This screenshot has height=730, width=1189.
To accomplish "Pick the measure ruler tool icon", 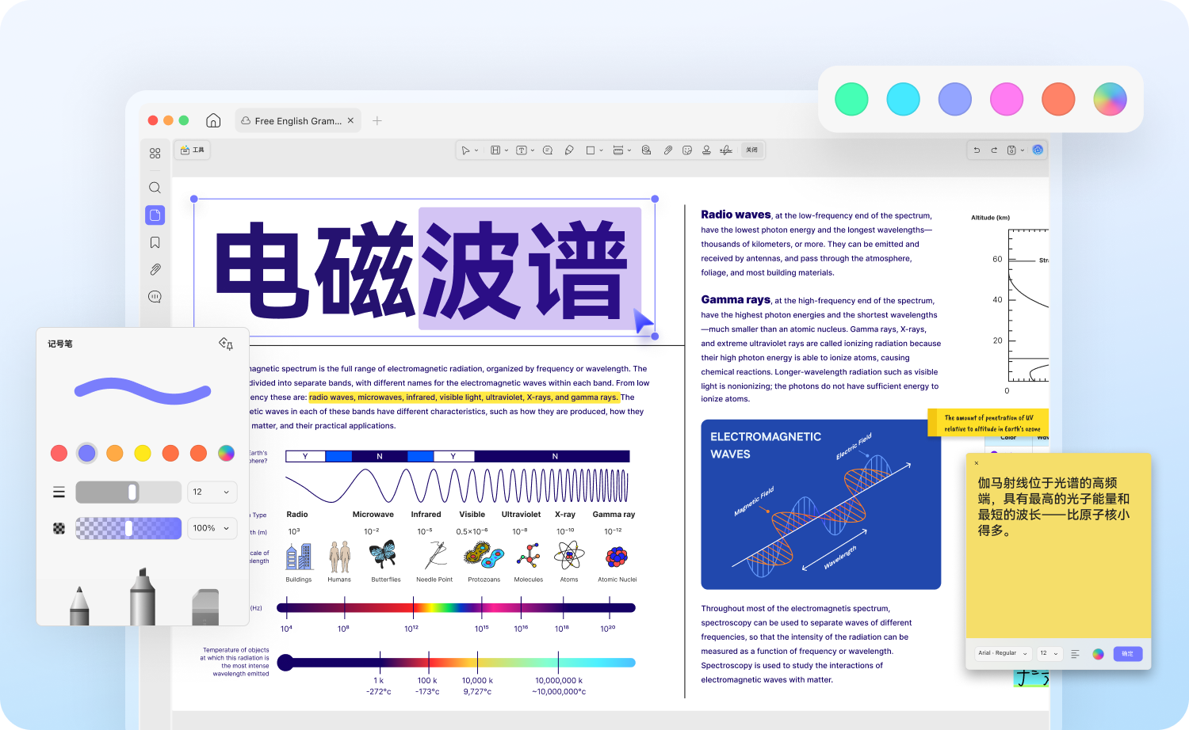I will click(x=618, y=150).
